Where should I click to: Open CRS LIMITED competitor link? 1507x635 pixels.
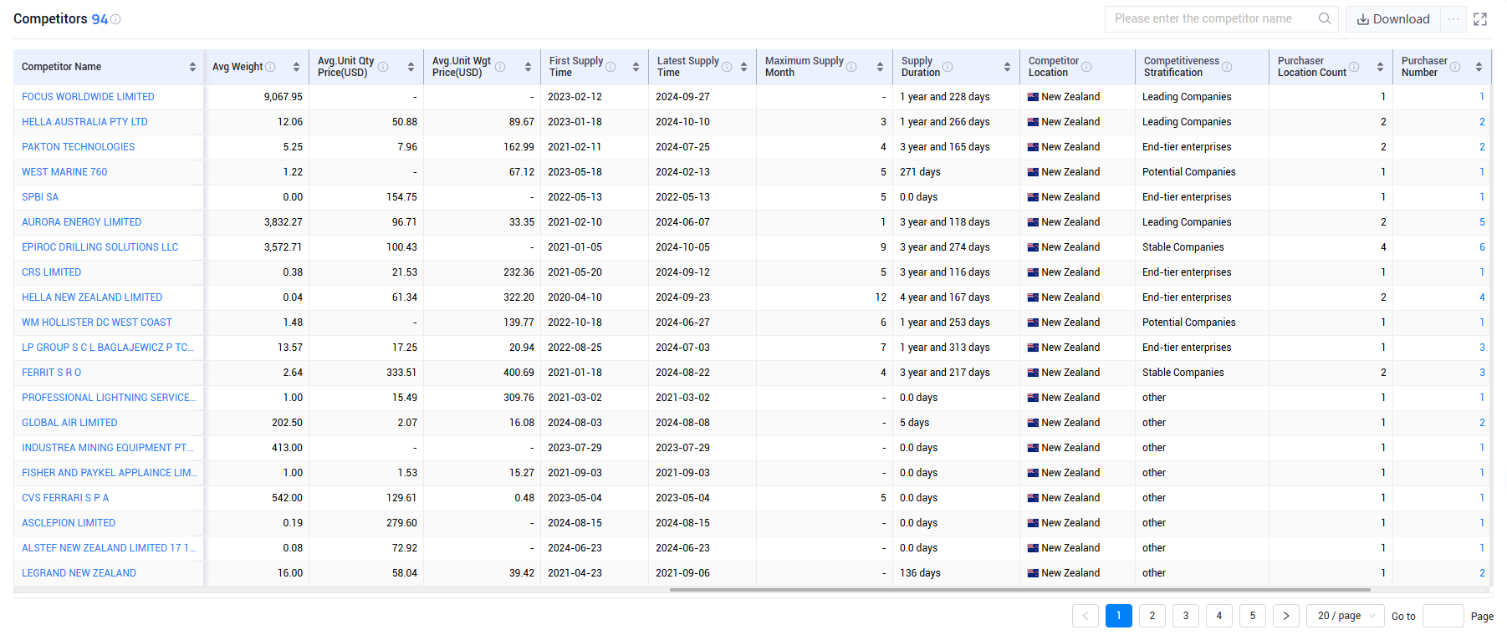[x=51, y=272]
